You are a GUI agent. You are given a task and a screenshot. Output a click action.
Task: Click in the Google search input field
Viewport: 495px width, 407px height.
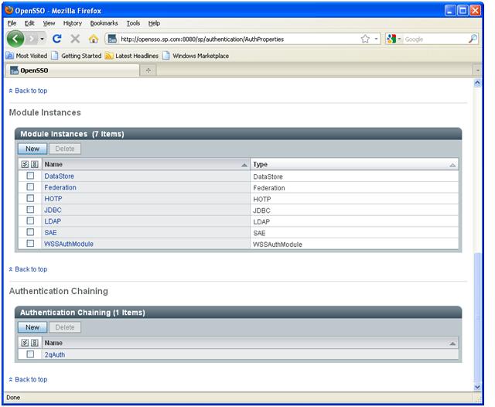[x=435, y=39]
